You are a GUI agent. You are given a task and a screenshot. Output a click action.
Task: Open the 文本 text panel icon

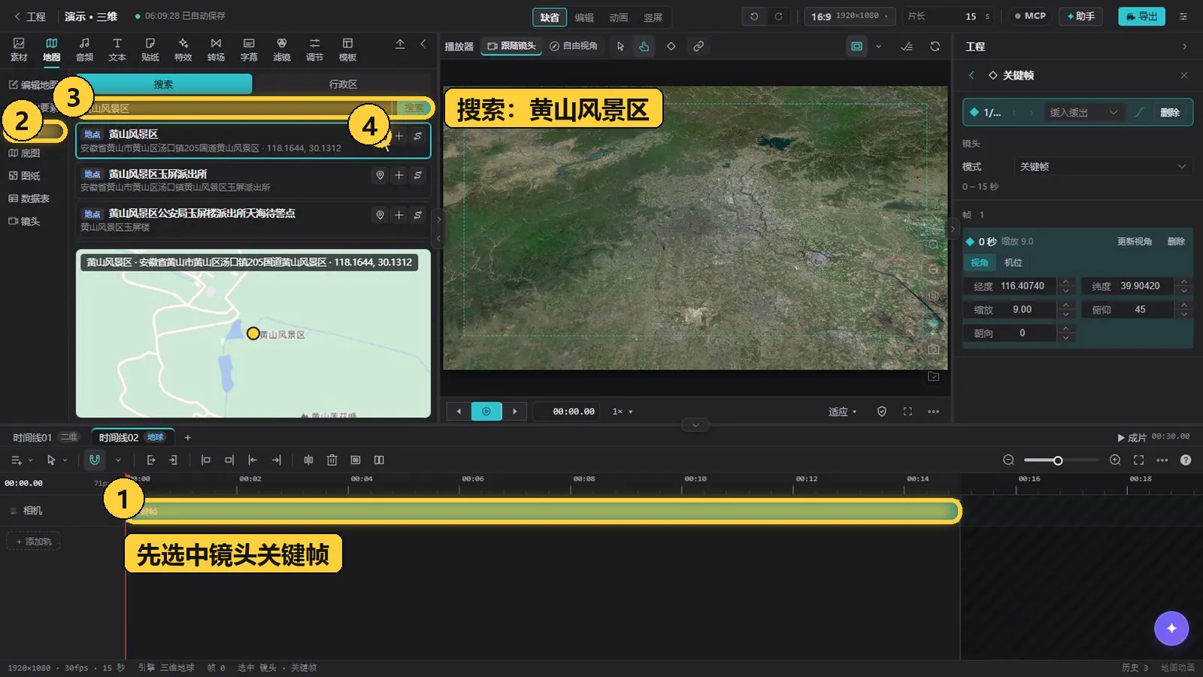pyautogui.click(x=117, y=50)
